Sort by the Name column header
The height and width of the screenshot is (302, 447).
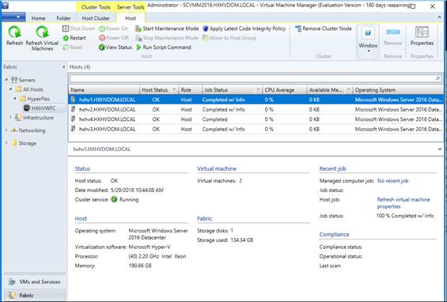click(x=104, y=90)
